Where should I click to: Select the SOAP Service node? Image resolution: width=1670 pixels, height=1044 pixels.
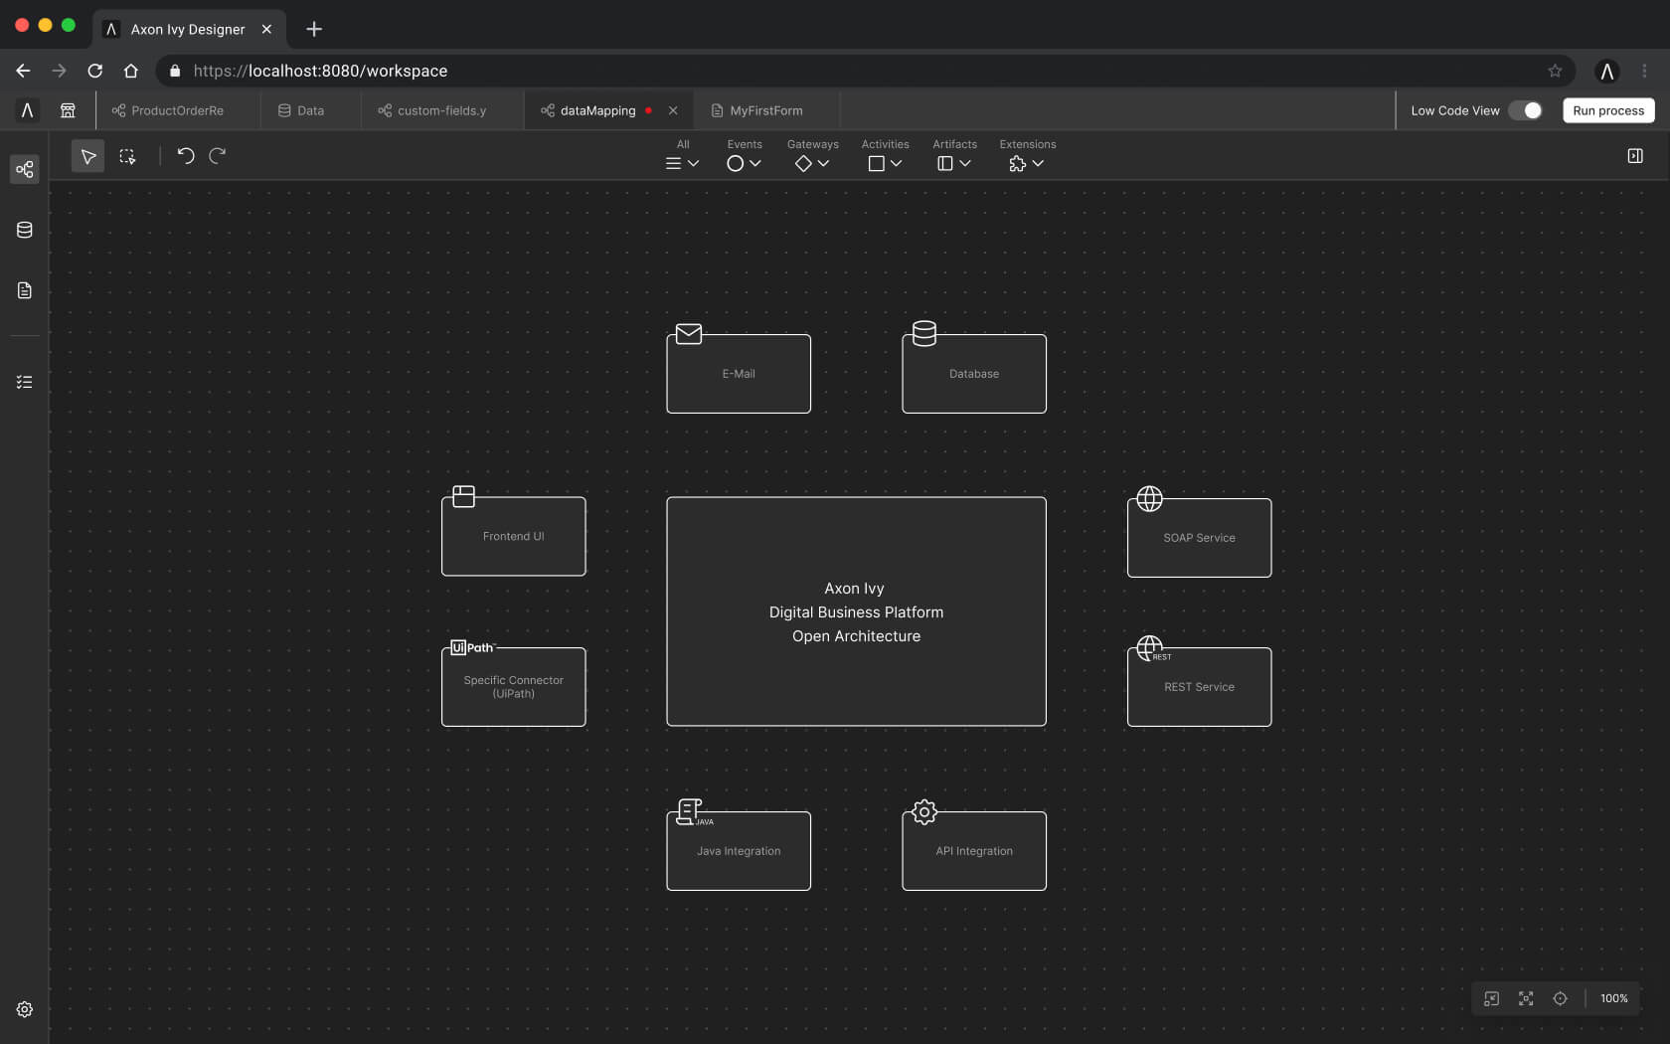(1200, 538)
